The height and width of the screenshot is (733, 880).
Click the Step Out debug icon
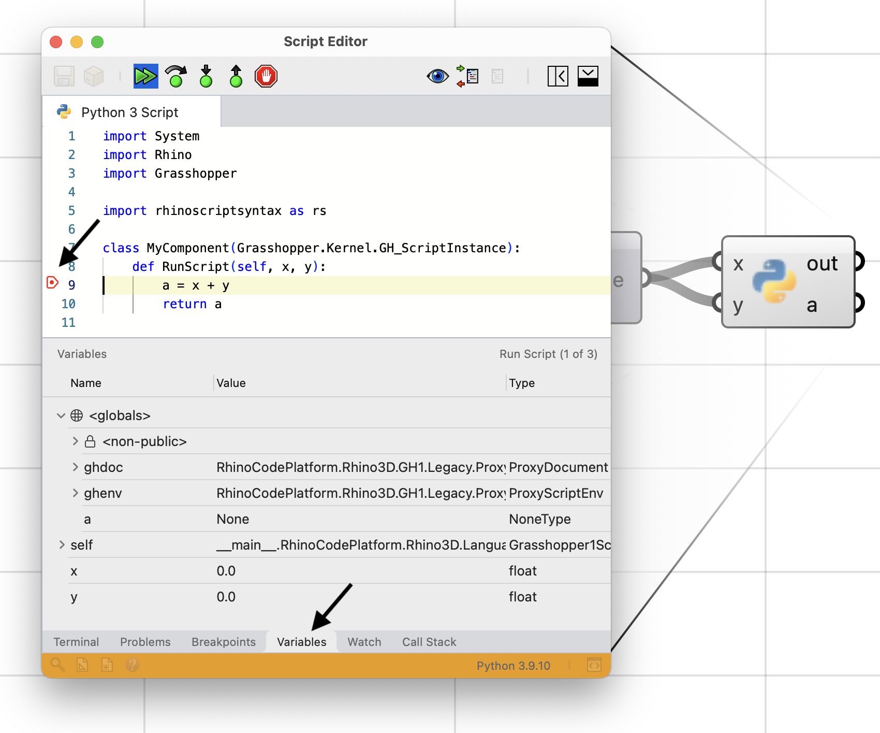pyautogui.click(x=236, y=76)
